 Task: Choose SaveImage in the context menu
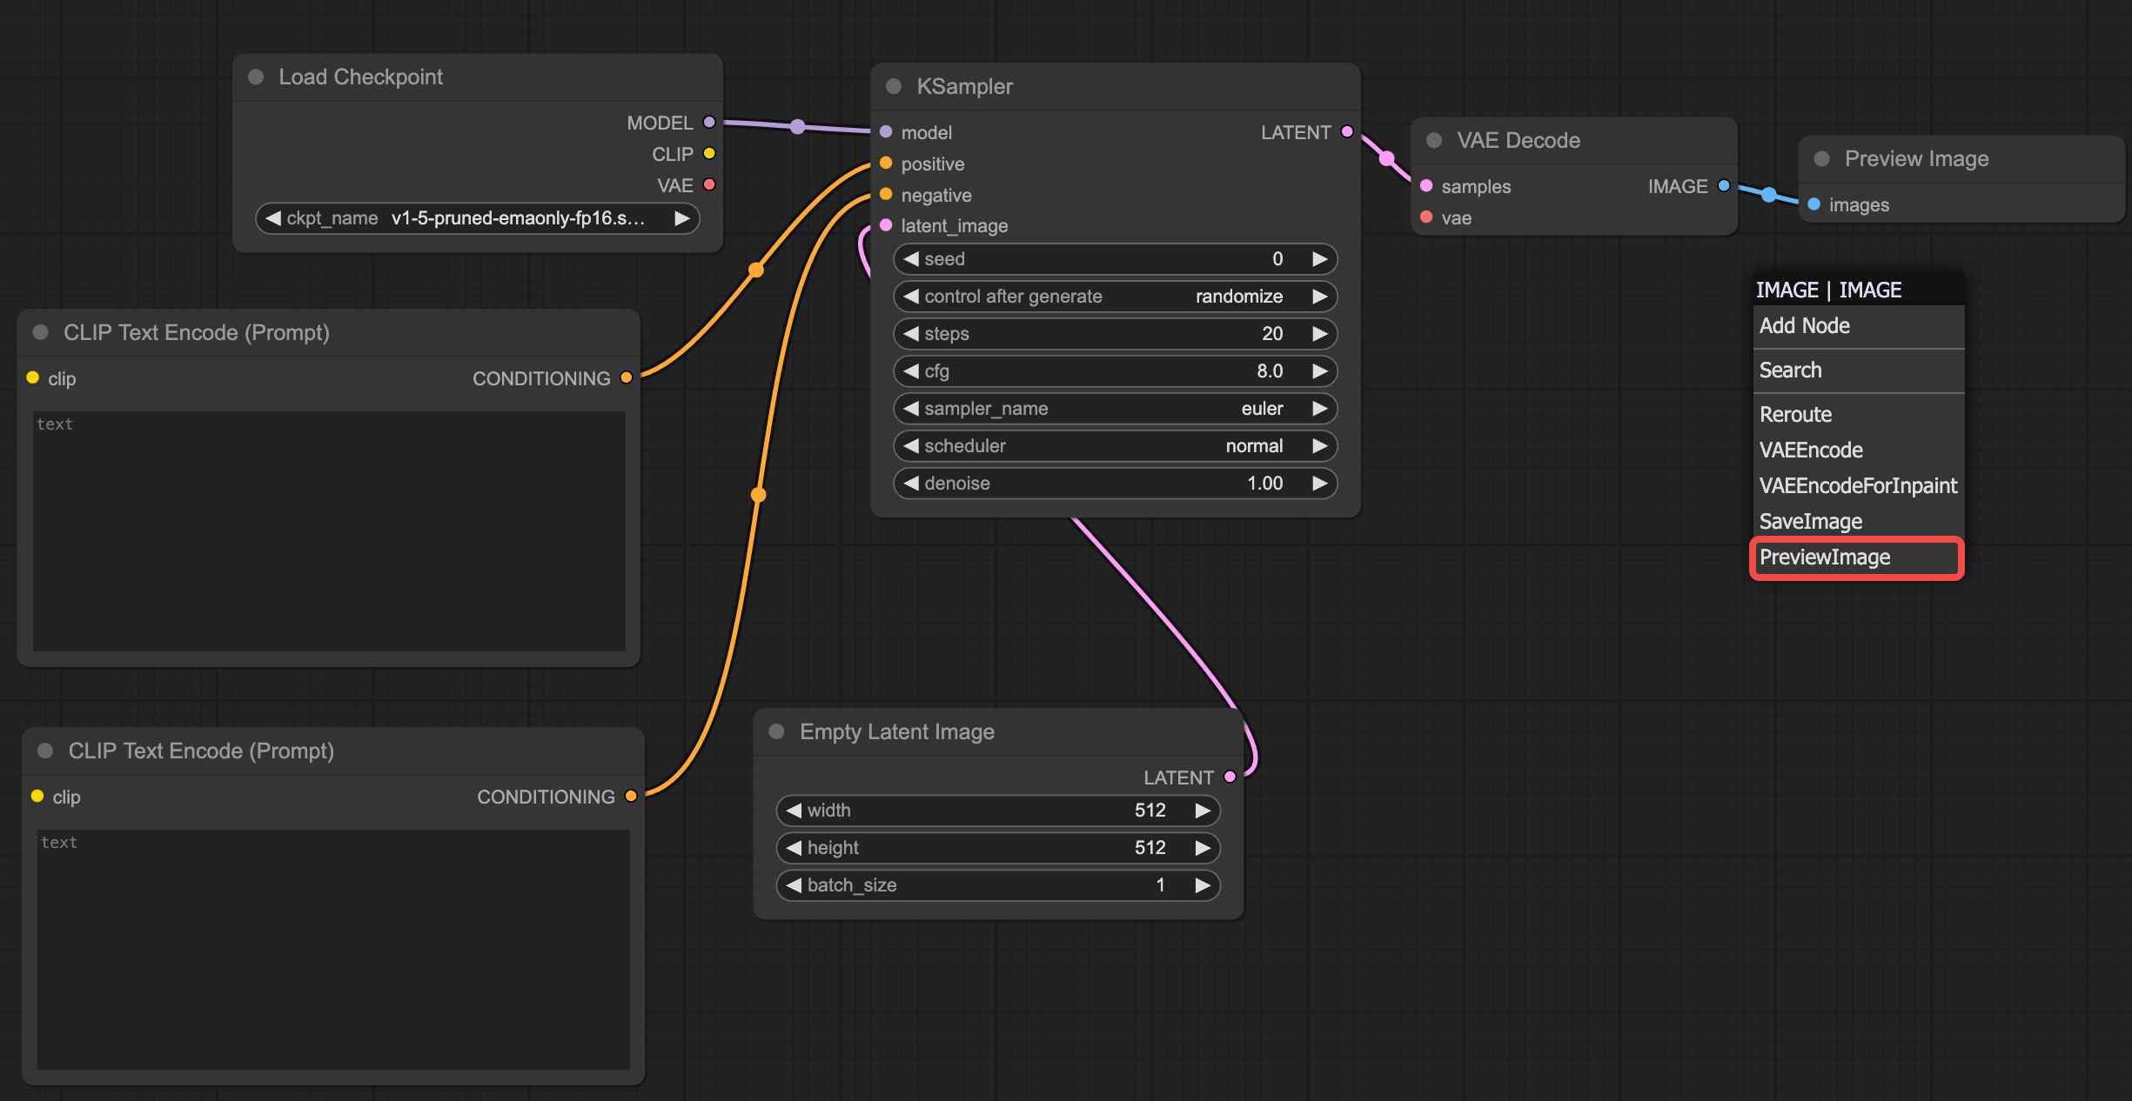[x=1858, y=522]
